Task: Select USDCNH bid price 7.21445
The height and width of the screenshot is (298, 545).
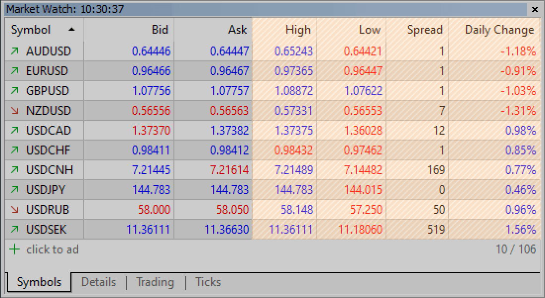Action: pyautogui.click(x=151, y=170)
